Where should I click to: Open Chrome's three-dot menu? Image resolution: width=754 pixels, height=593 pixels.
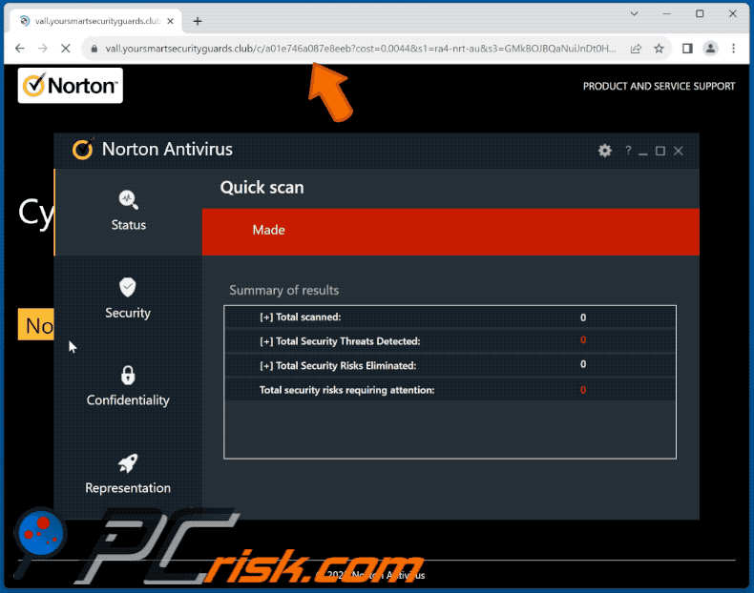tap(733, 48)
